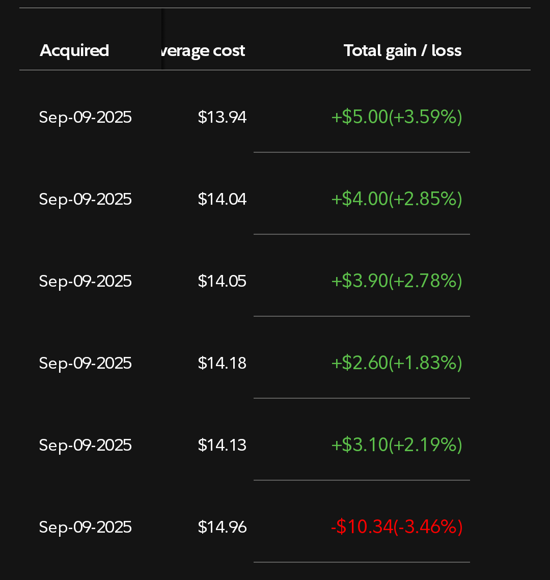Click the $14.96 average cost value
Image resolution: width=550 pixels, height=580 pixels.
click(x=222, y=528)
